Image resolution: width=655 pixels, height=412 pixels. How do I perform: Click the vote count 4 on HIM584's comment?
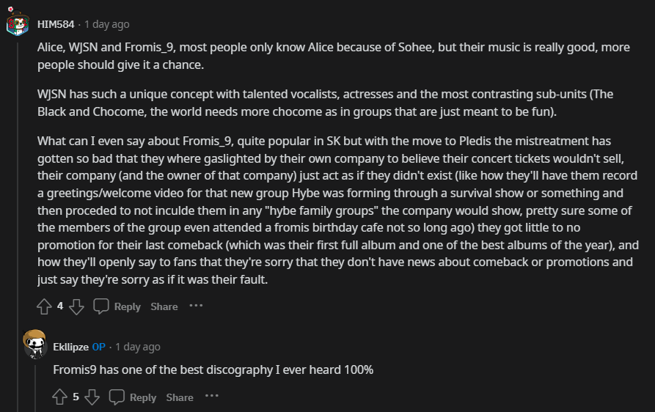pos(60,306)
